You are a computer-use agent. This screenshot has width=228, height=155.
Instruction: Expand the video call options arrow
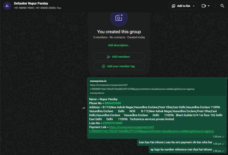click(209, 6)
